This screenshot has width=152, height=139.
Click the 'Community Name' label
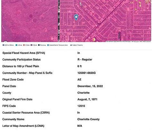pyautogui.click(x=13, y=119)
